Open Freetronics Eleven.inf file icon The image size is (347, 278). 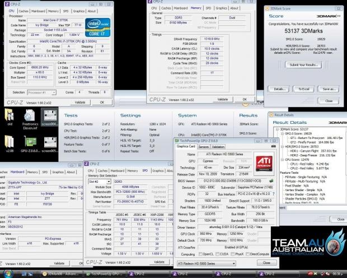pyautogui.click(x=30, y=119)
